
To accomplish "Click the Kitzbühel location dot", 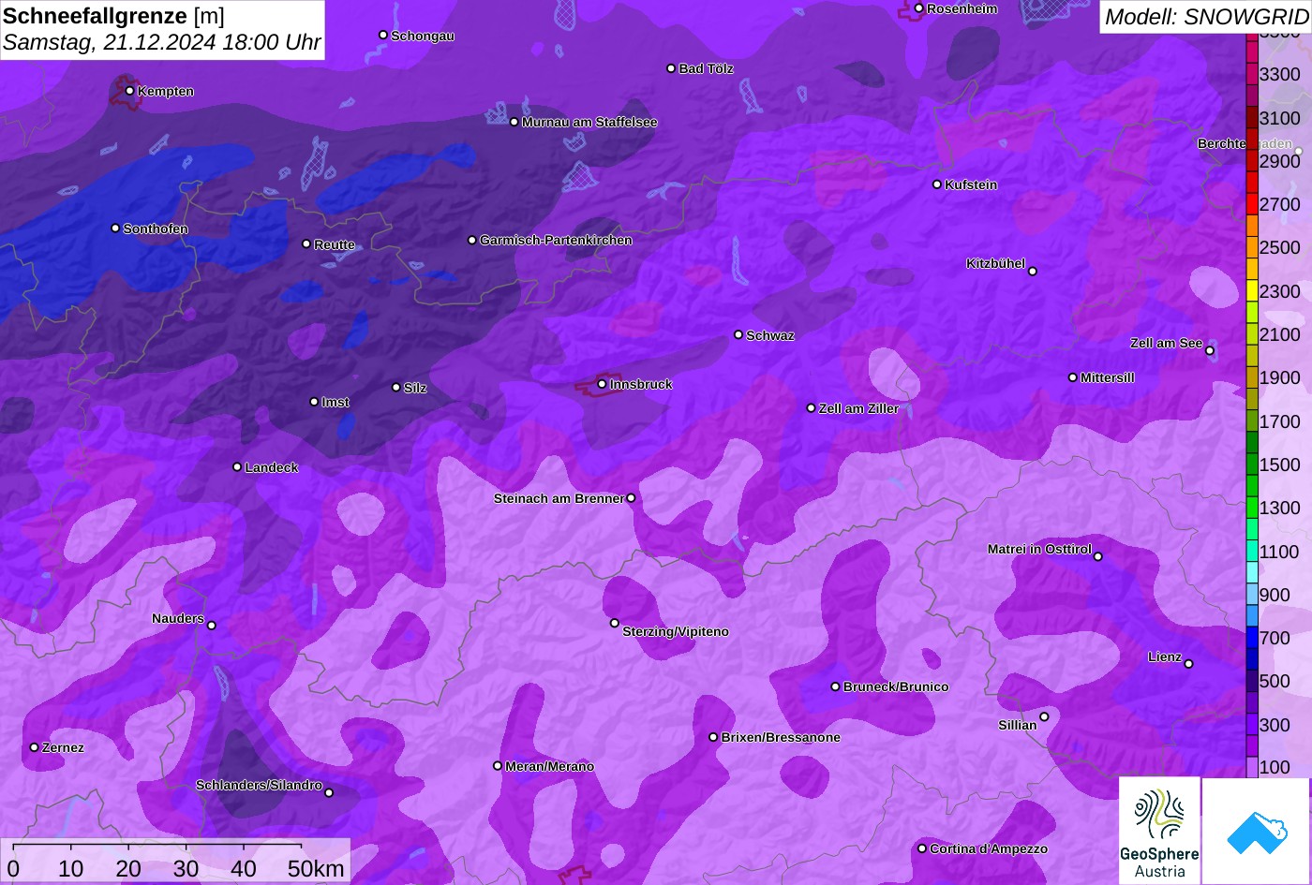I will [x=1033, y=272].
